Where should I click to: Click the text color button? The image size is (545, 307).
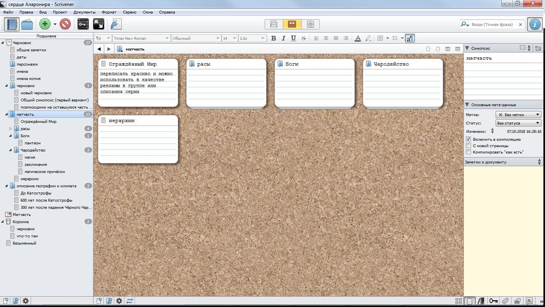coord(358,38)
